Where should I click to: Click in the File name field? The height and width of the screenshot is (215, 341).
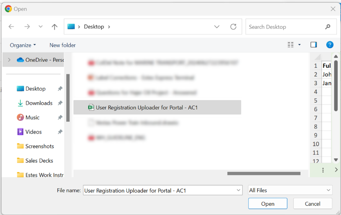(x=160, y=190)
